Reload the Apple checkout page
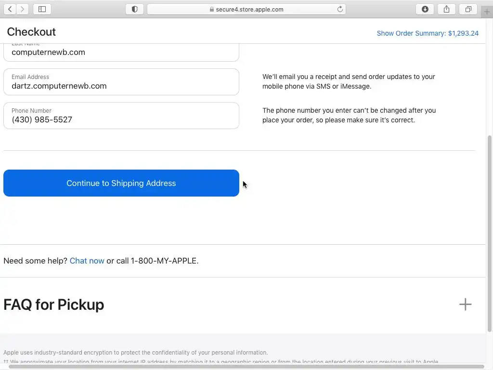Image resolution: width=493 pixels, height=370 pixels. point(340,9)
